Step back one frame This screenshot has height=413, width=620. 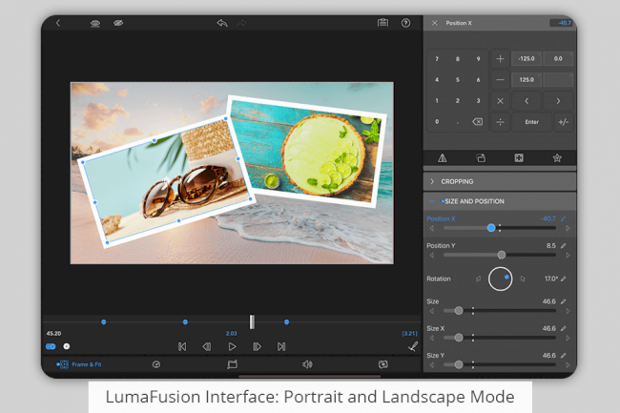(206, 346)
